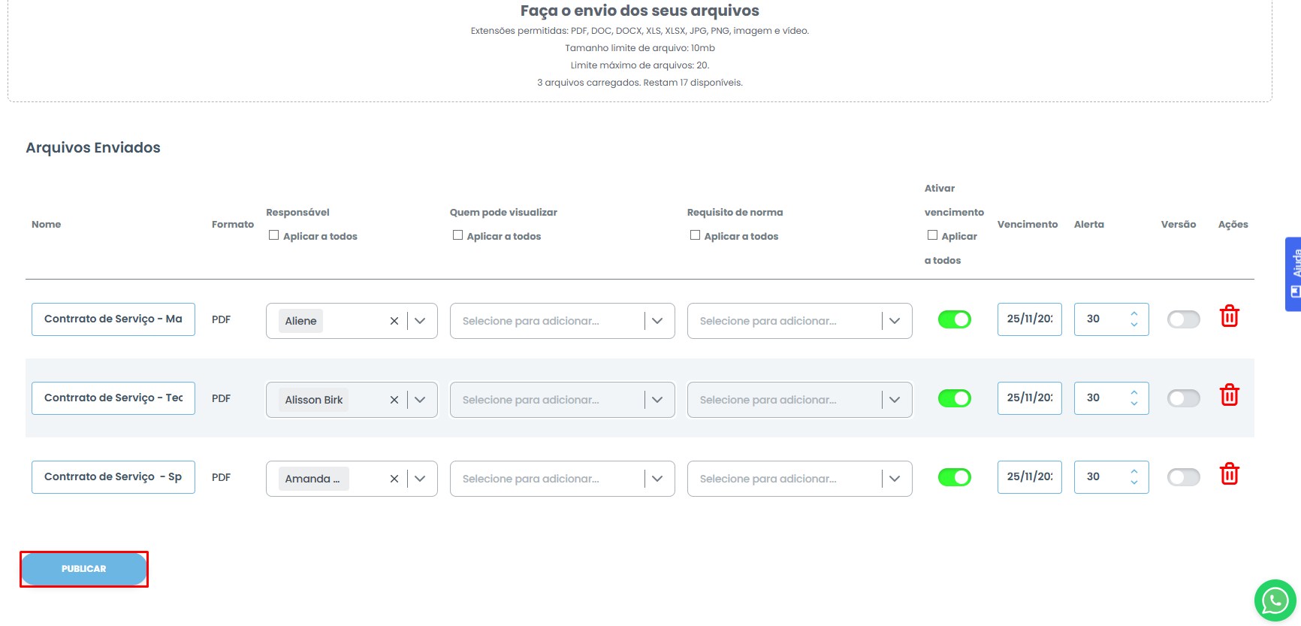Expand Responsável dropdown arrow for Alisson Birk

click(x=420, y=400)
